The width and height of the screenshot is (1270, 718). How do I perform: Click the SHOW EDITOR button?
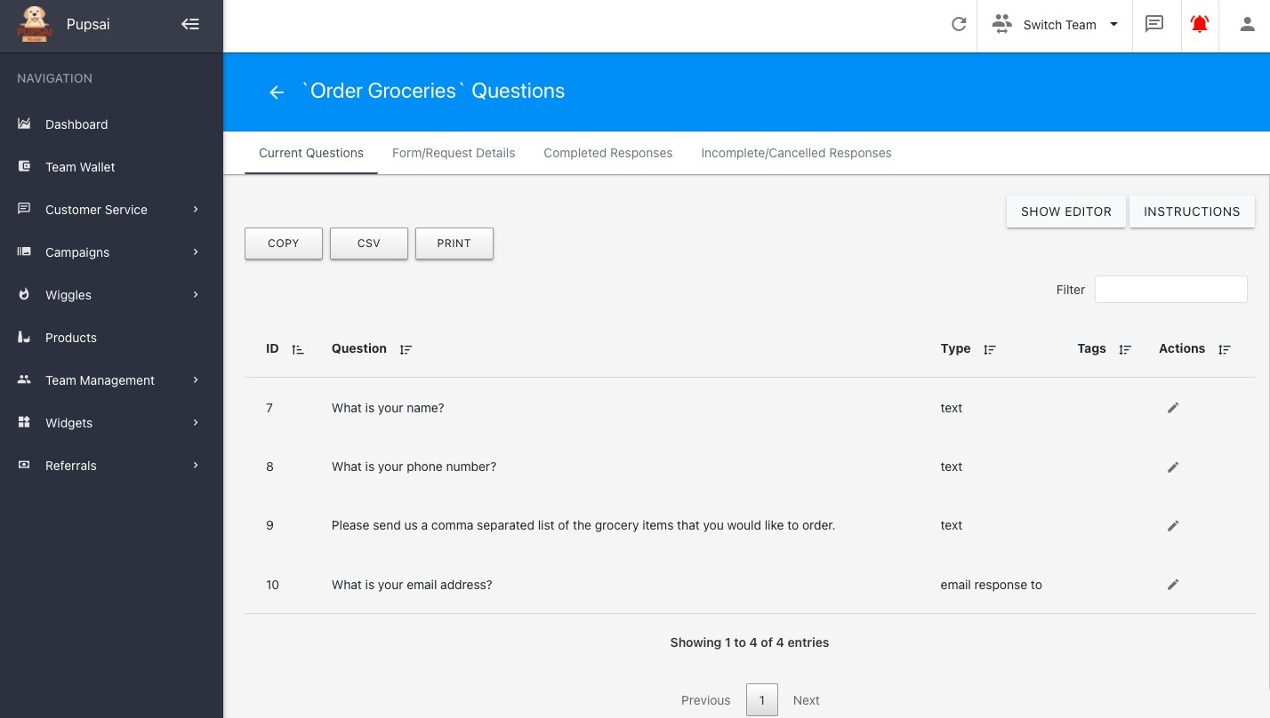point(1065,211)
